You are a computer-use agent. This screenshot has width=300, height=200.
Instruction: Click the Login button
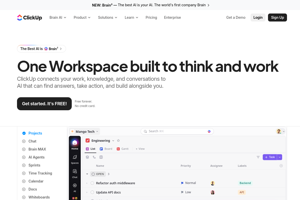pyautogui.click(x=258, y=17)
